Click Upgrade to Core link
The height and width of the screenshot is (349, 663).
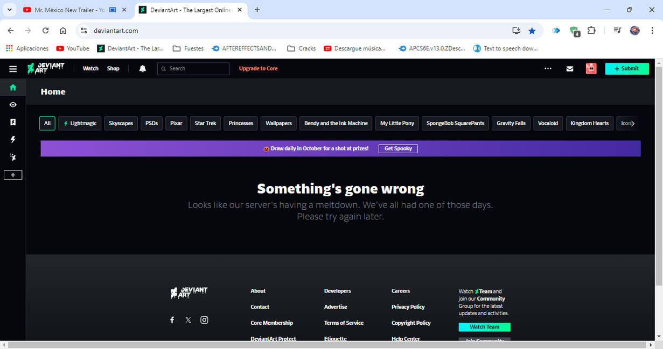259,69
